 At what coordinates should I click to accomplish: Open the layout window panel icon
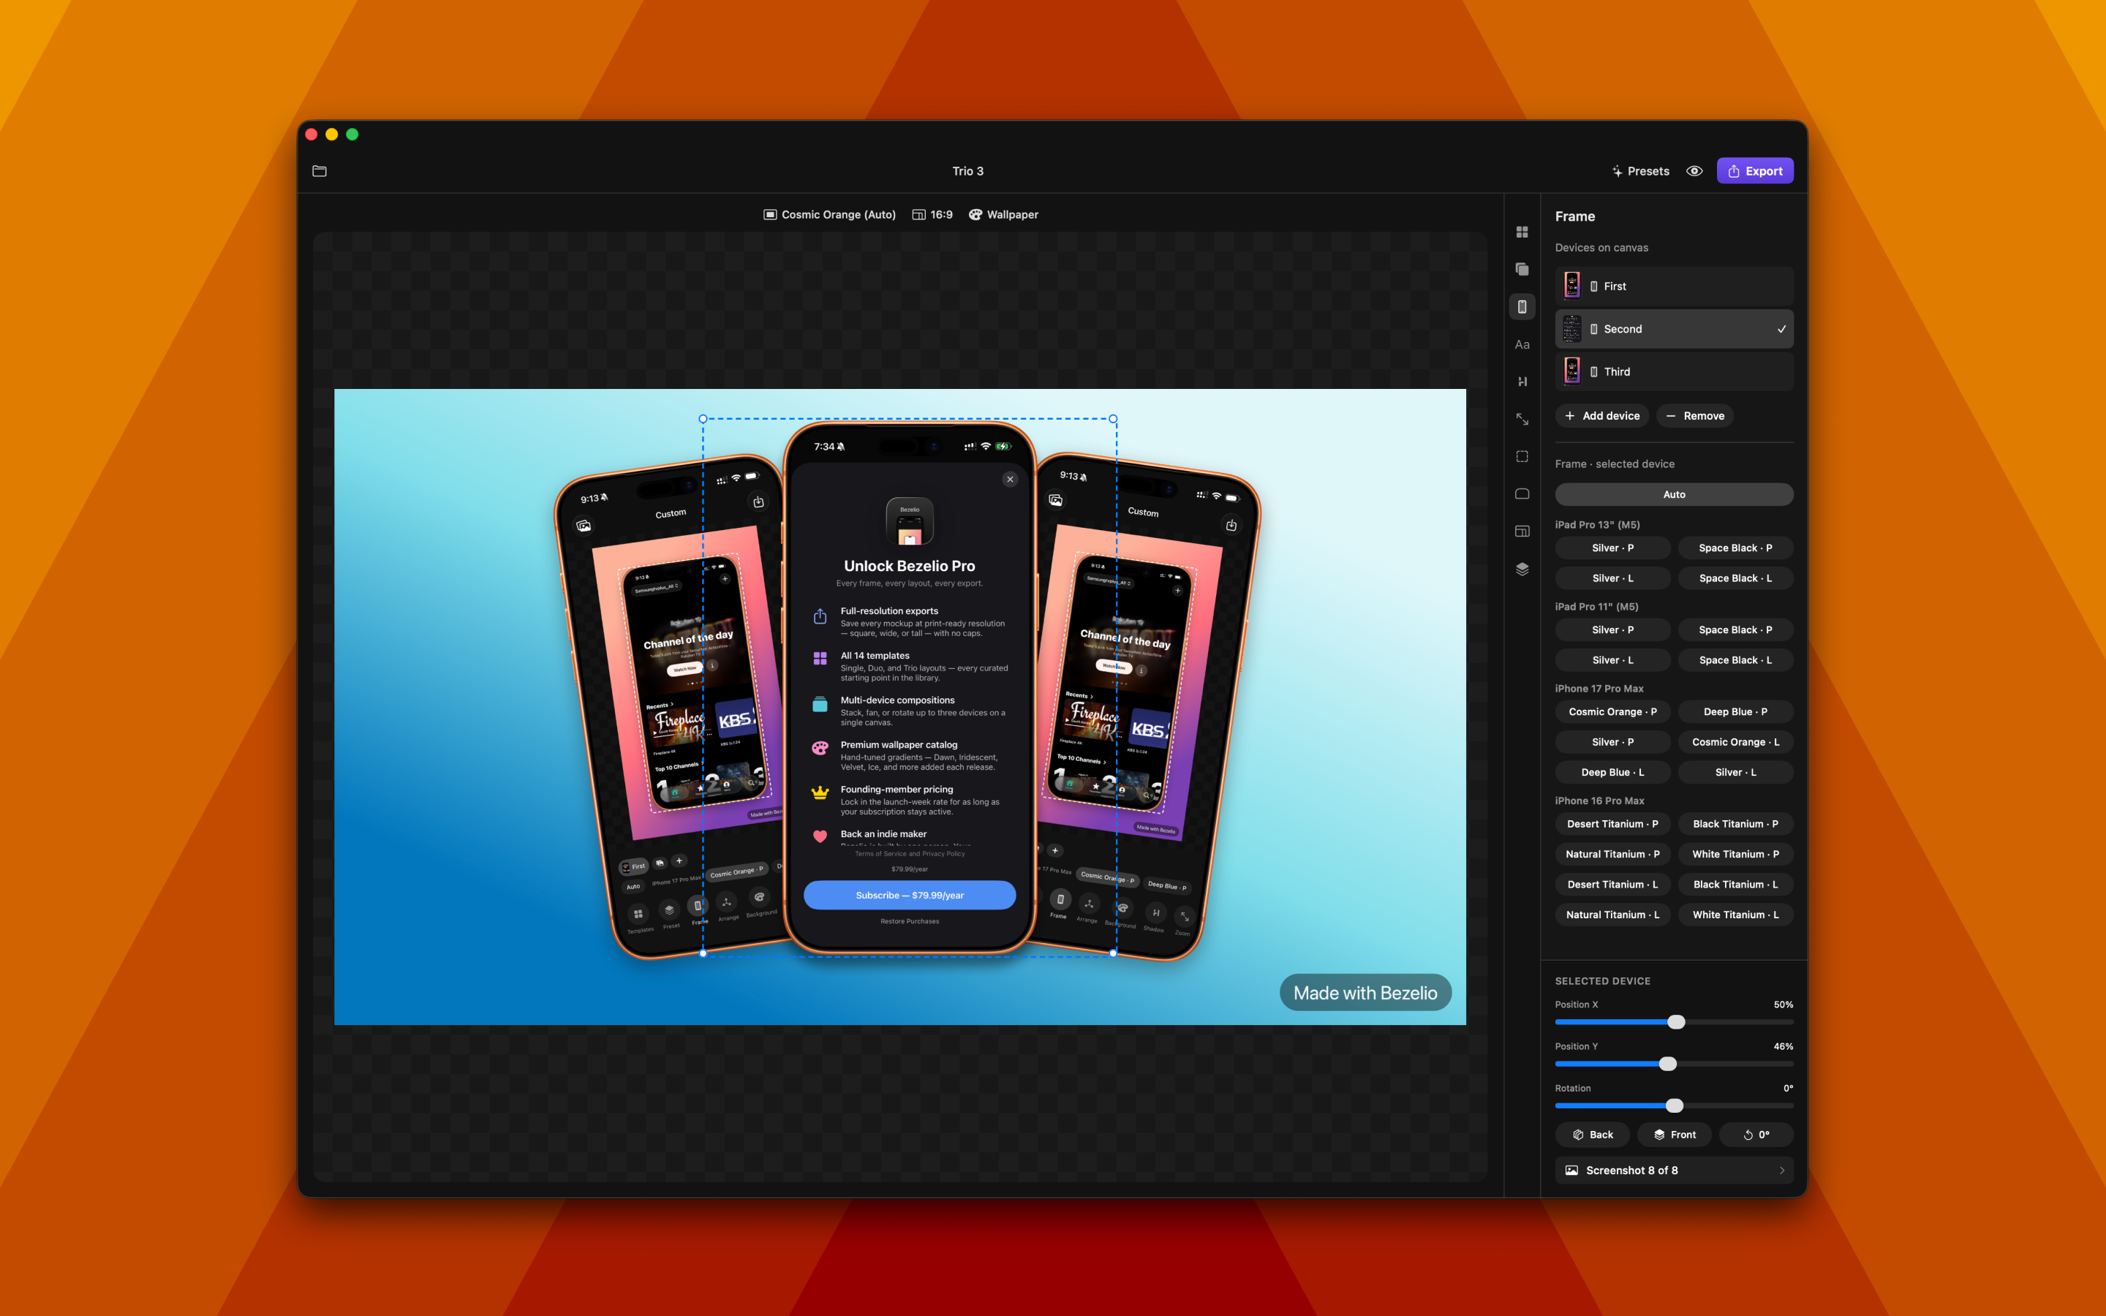[x=1522, y=532]
